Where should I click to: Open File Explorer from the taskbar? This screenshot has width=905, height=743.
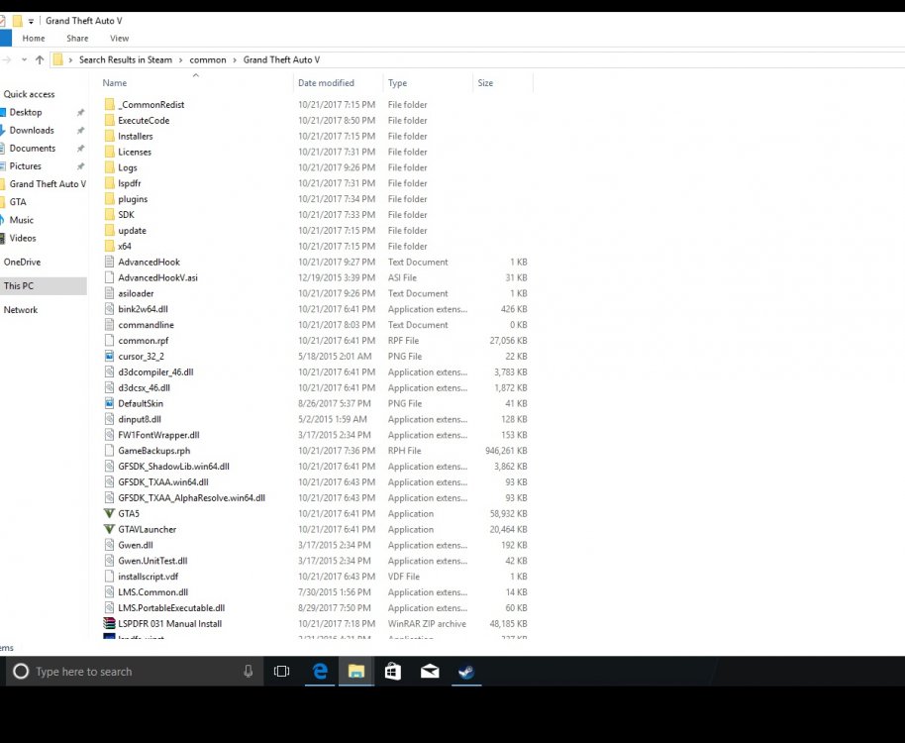[x=356, y=671]
